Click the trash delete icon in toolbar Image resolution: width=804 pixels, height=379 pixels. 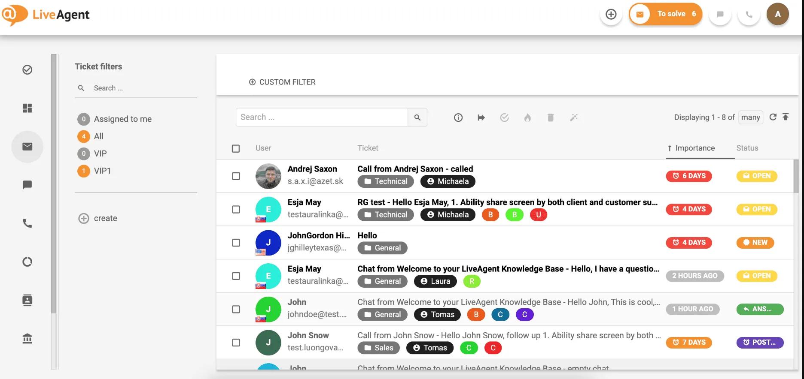[x=551, y=117]
